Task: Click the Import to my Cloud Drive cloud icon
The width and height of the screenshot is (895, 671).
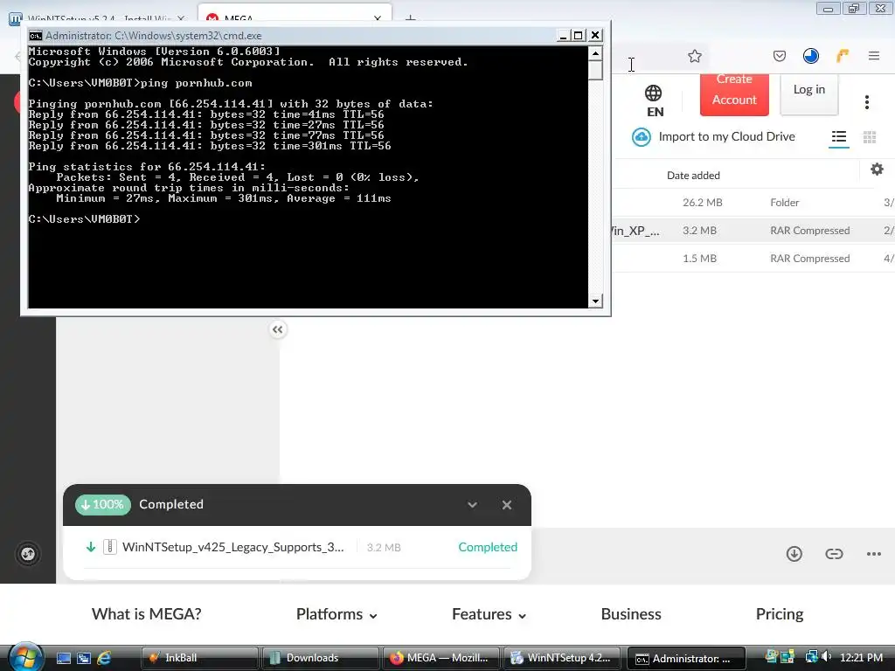Action: point(641,137)
